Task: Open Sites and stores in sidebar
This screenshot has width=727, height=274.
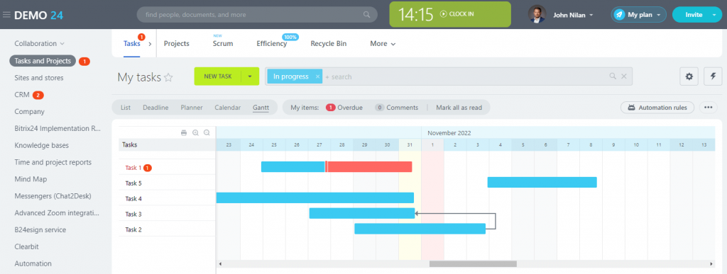Action: pos(39,78)
